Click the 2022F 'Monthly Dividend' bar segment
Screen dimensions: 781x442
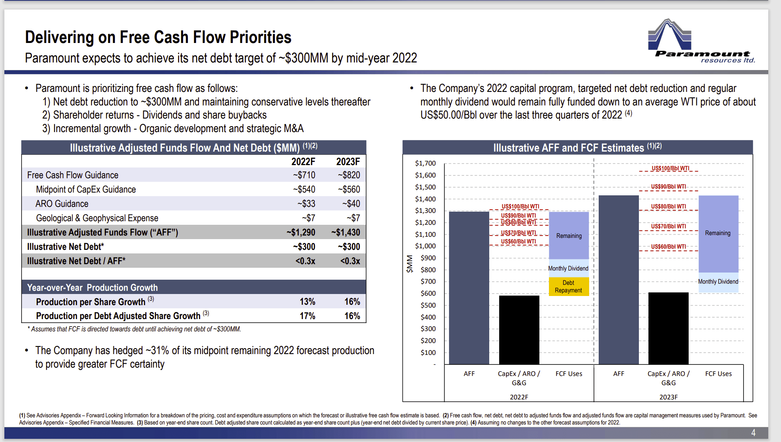click(x=569, y=269)
